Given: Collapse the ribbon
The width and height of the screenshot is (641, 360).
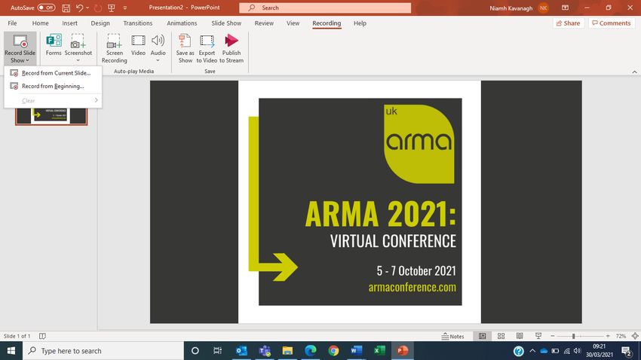Looking at the screenshot, I should coord(634,72).
